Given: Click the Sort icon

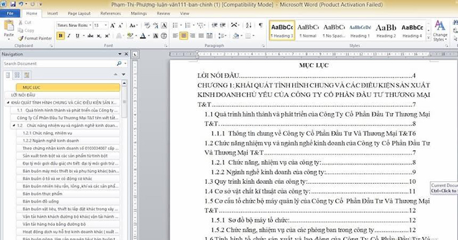Looking at the screenshot, I should pos(249,26).
